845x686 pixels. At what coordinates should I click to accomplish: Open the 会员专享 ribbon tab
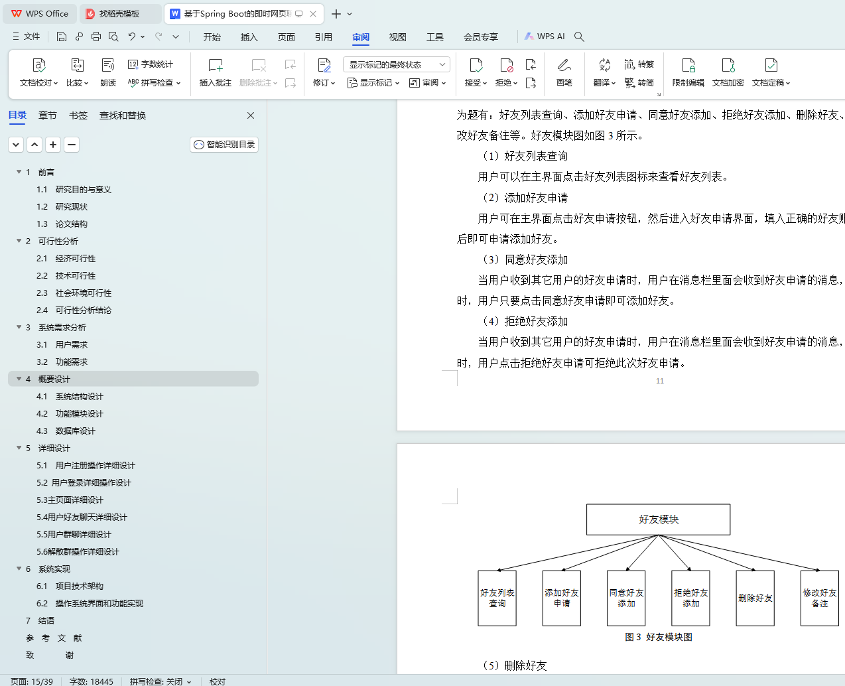pos(481,37)
